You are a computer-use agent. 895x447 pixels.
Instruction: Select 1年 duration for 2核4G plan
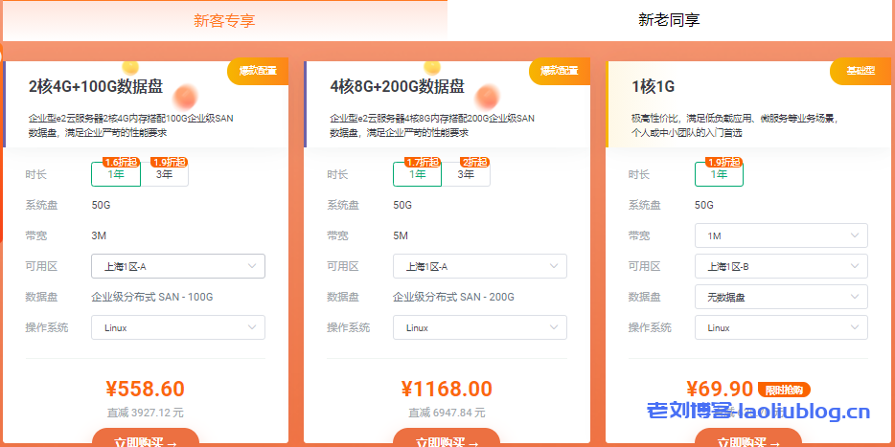[x=116, y=174]
